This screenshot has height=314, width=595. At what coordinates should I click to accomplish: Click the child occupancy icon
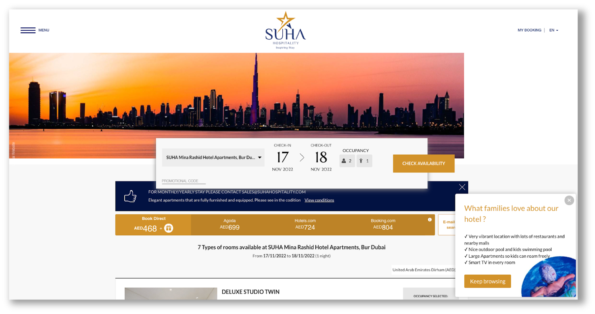point(361,161)
